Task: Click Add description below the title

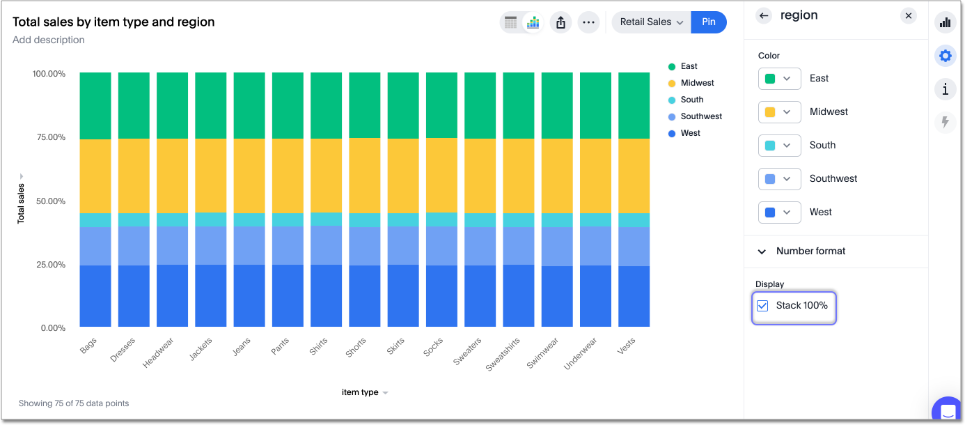Action: [x=48, y=40]
